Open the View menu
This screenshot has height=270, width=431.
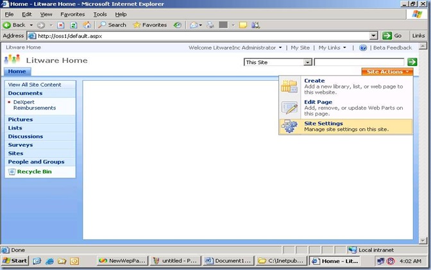click(46, 14)
